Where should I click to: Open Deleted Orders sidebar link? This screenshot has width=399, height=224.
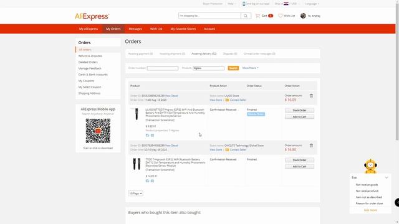pos(88,62)
